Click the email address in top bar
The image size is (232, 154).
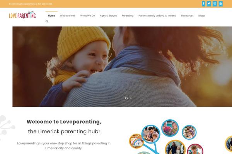26,4
